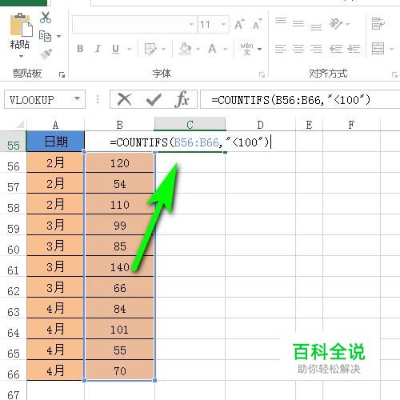Screen dimensions: 400x400
Task: Click cell containing 66
Action: (119, 287)
